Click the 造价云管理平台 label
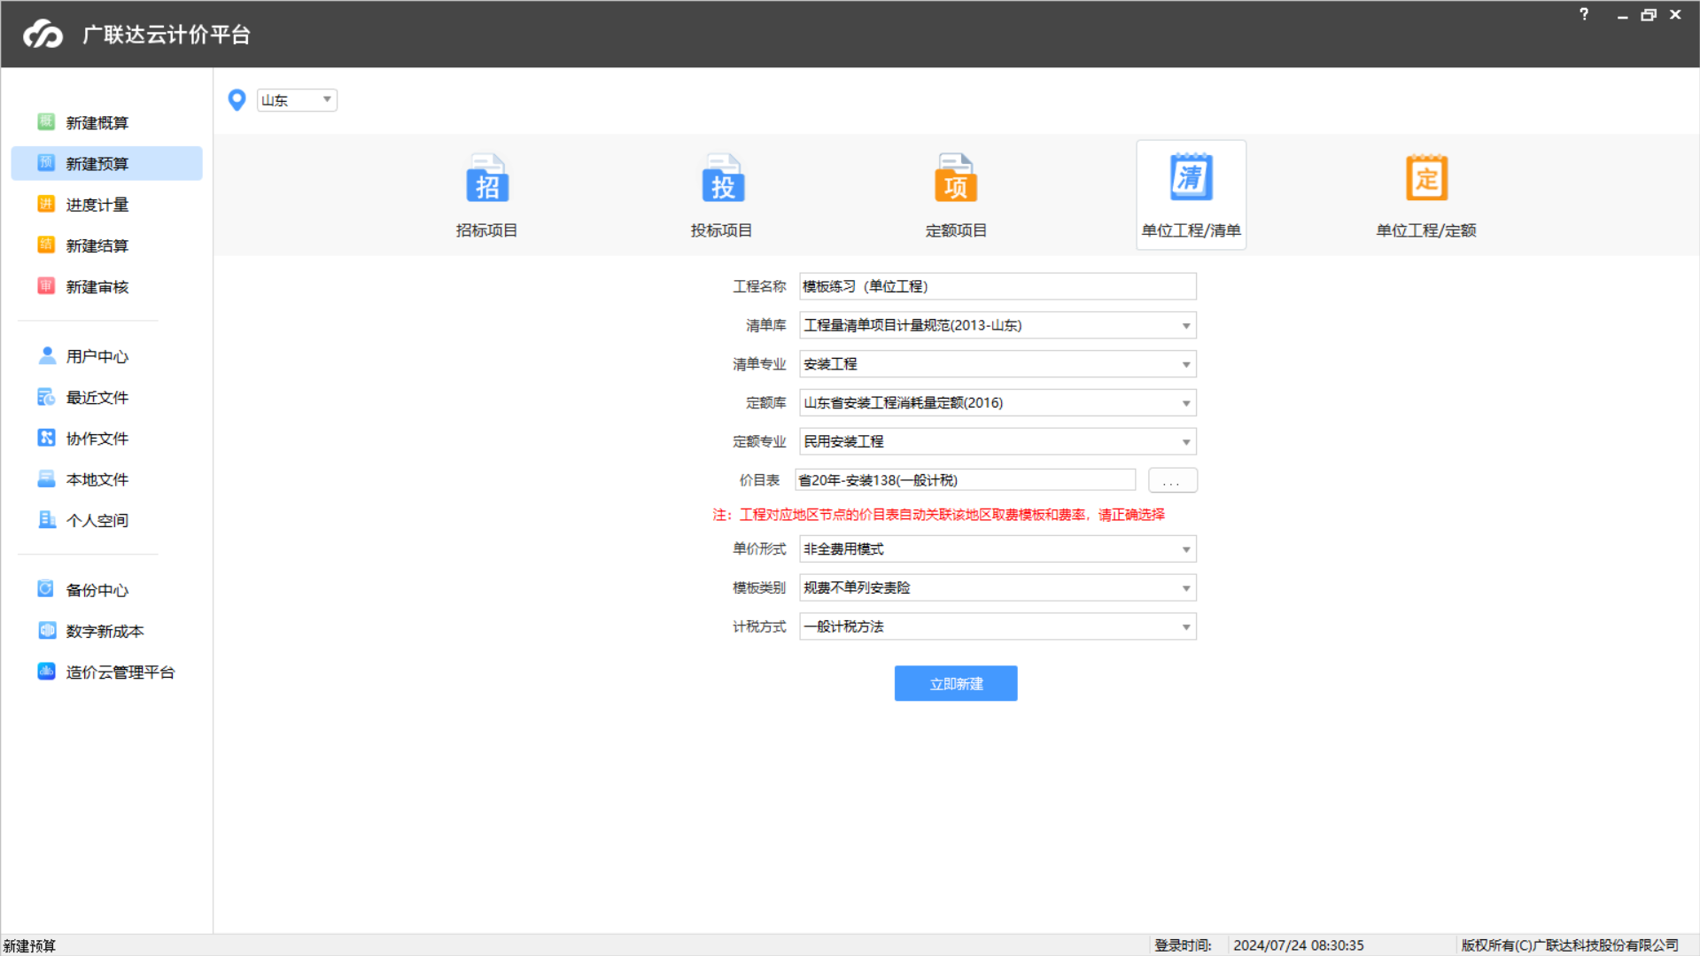Viewport: 1700px width, 956px height. tap(120, 672)
